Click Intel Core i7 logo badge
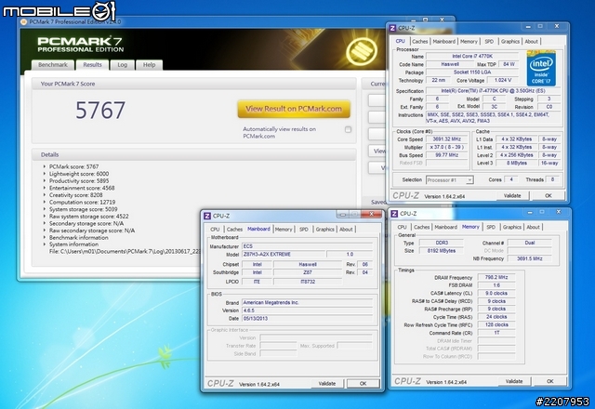This screenshot has width=595, height=409. click(541, 68)
